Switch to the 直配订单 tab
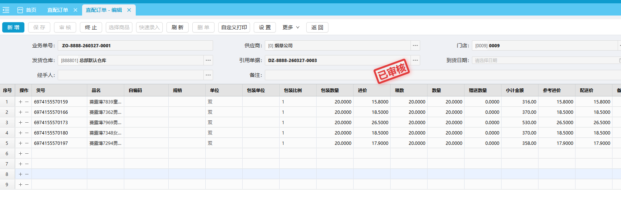The height and width of the screenshot is (201, 621). [58, 10]
